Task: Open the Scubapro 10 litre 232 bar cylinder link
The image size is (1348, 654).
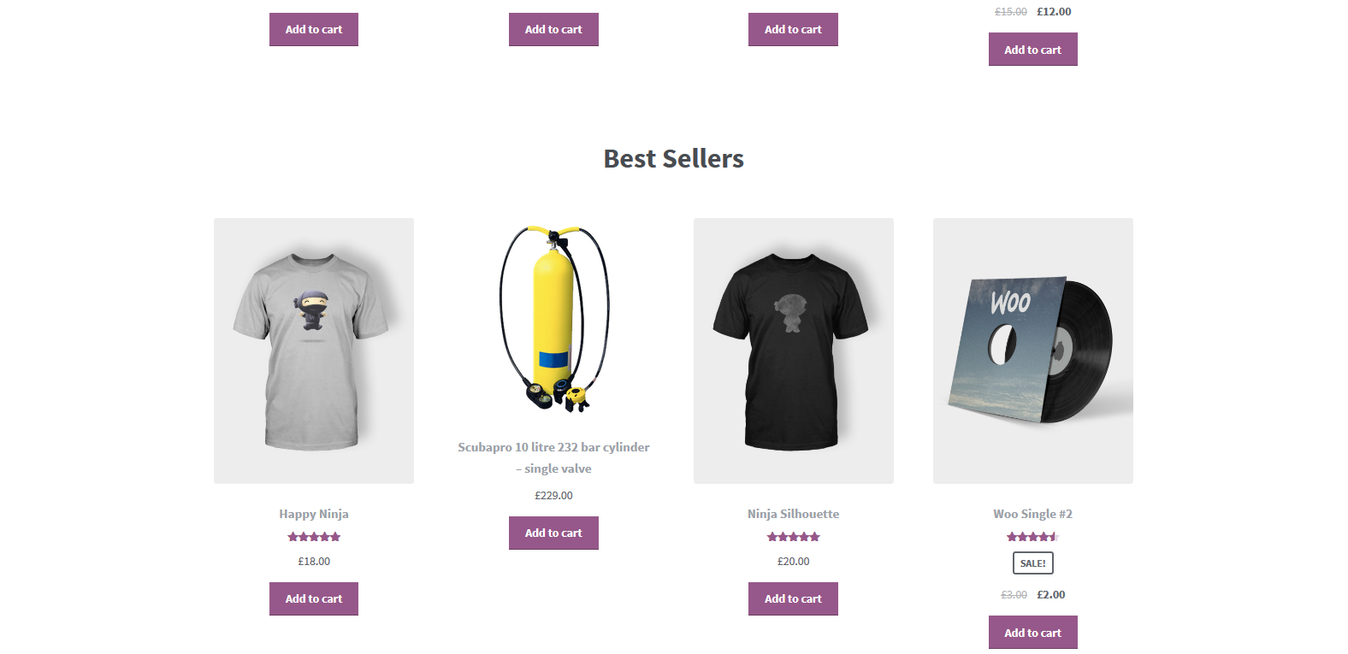Action: coord(553,457)
